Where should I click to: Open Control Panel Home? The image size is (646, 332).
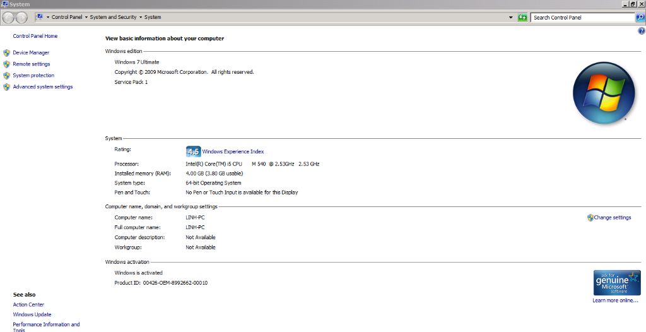point(35,37)
